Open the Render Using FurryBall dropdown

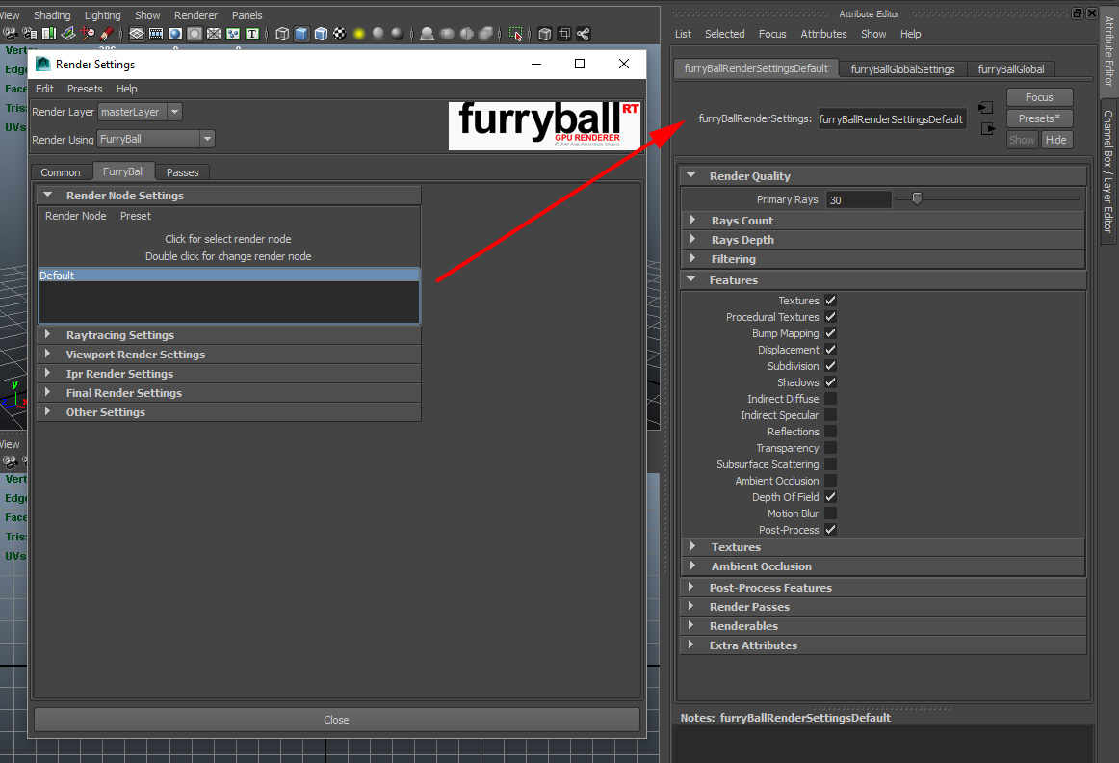pyautogui.click(x=156, y=139)
